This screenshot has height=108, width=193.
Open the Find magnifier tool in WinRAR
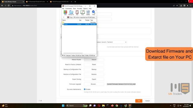point(93,13)
